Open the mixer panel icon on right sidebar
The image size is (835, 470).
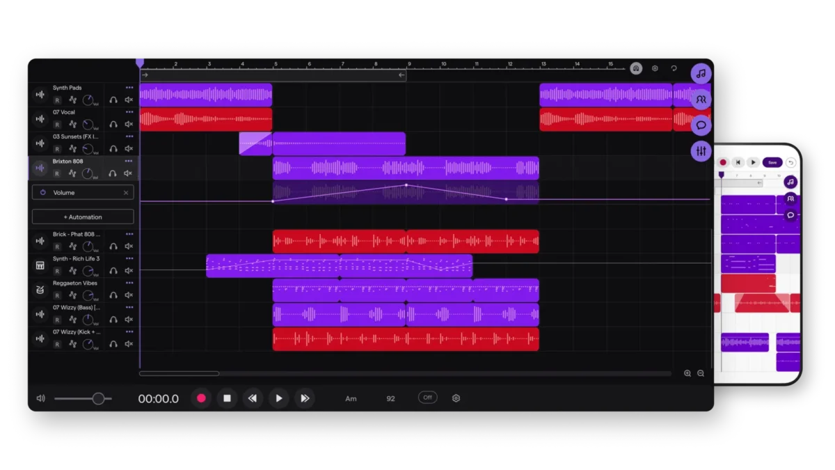(701, 151)
